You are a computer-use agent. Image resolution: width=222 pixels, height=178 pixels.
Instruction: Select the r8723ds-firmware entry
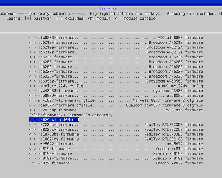pos(116,125)
